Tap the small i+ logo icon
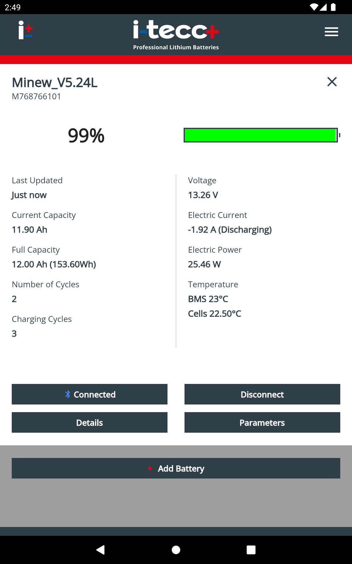Screen dimensions: 352x564 click(26, 30)
